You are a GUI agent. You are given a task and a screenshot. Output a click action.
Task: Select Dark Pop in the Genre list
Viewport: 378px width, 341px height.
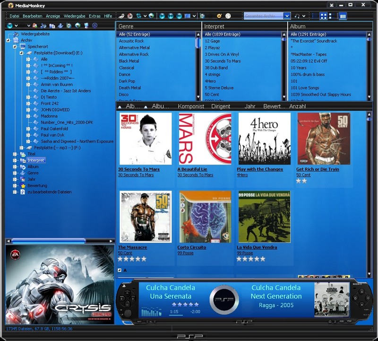(127, 81)
